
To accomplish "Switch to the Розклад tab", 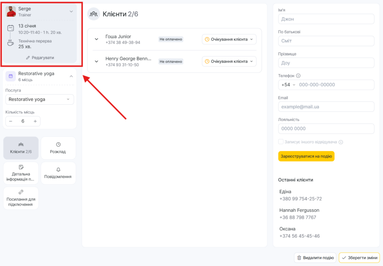I will (58, 148).
